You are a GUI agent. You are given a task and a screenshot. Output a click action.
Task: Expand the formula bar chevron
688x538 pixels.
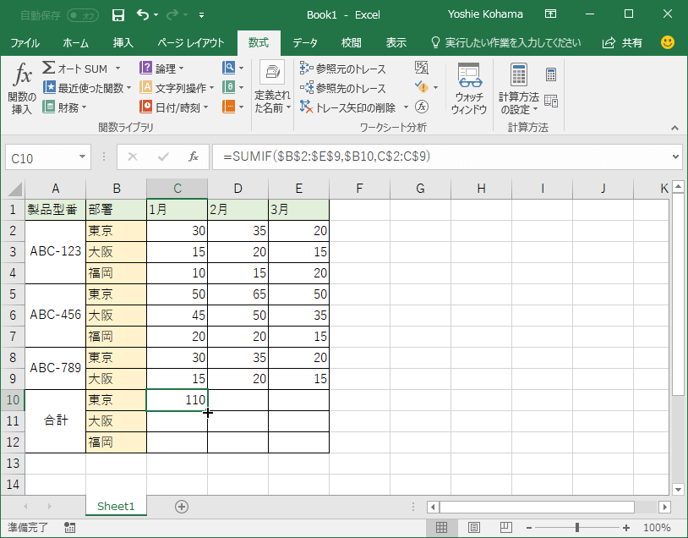point(675,156)
